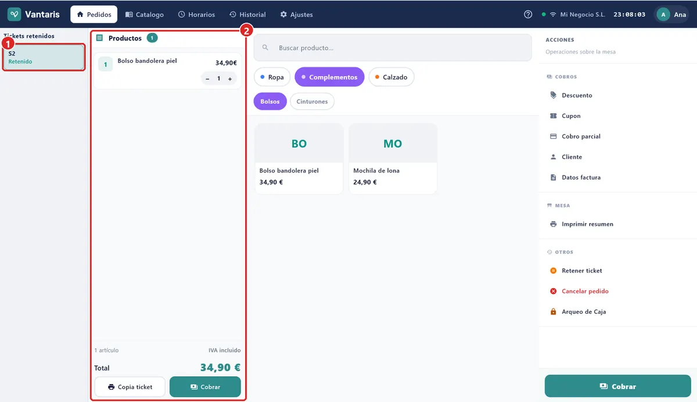Click the Cancelar pedido cross icon
Screen dimensions: 697x402
tap(553, 291)
